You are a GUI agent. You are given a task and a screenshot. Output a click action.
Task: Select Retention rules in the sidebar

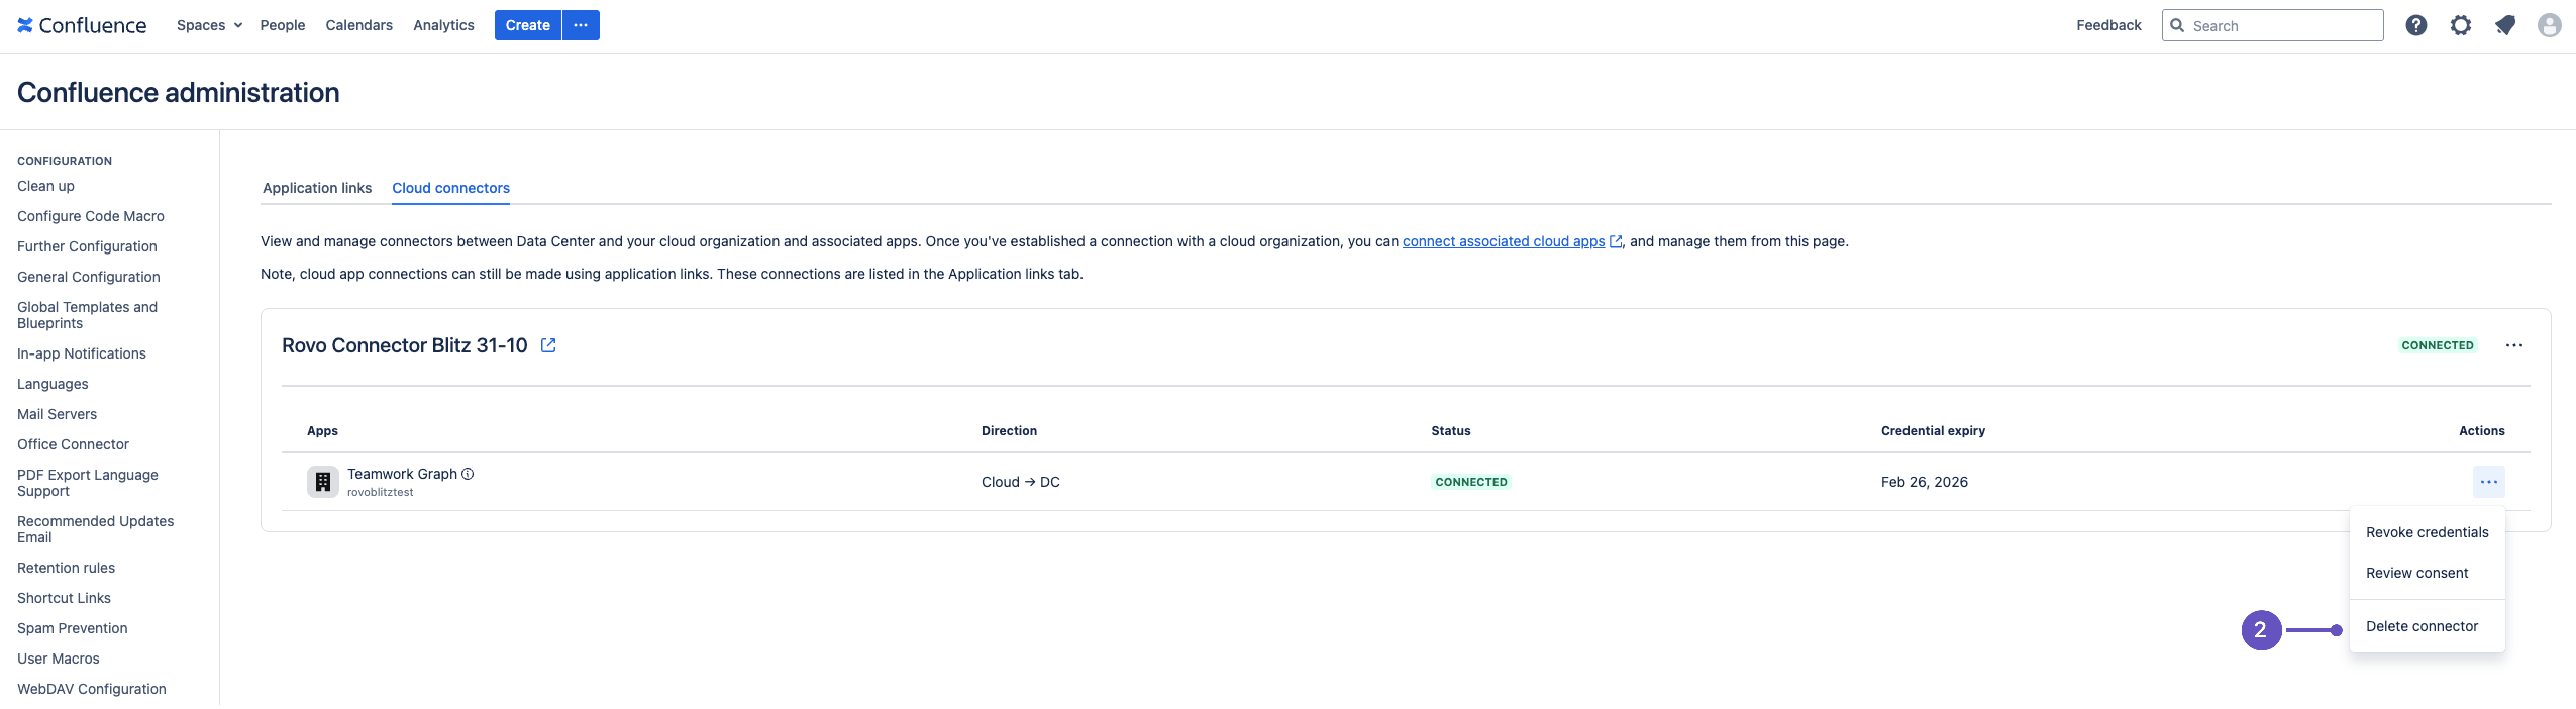click(x=66, y=567)
